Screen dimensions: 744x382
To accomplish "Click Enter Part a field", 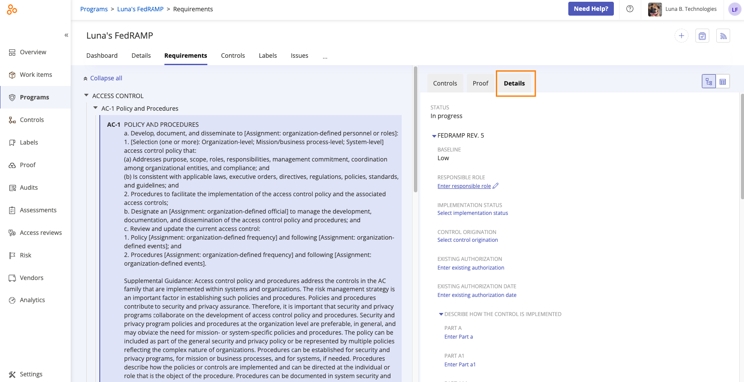I will pyautogui.click(x=459, y=337).
